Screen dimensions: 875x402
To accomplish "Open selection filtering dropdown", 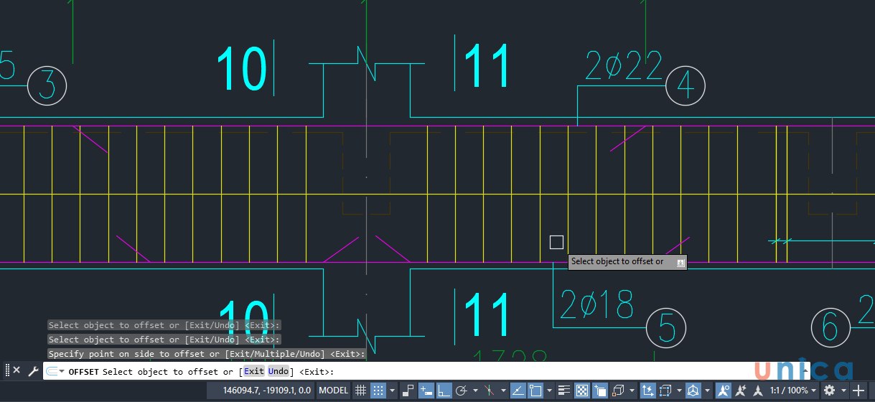I will pos(678,391).
